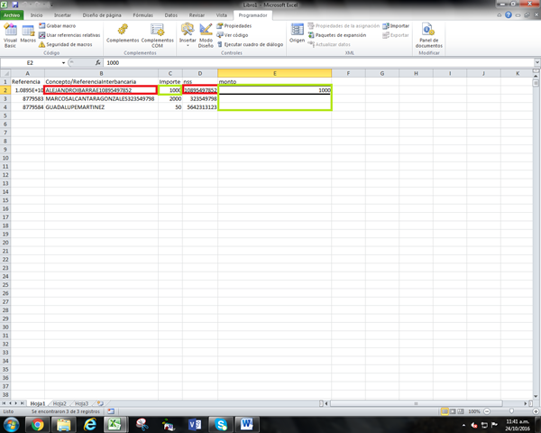Switch to Normal view button
The width and height of the screenshot is (541, 433).
[x=445, y=411]
